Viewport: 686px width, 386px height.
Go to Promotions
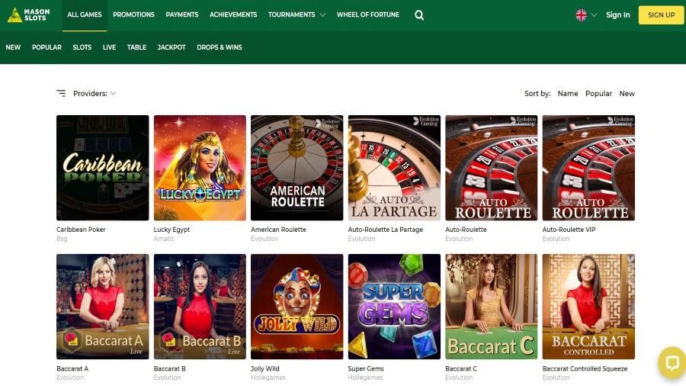point(133,15)
